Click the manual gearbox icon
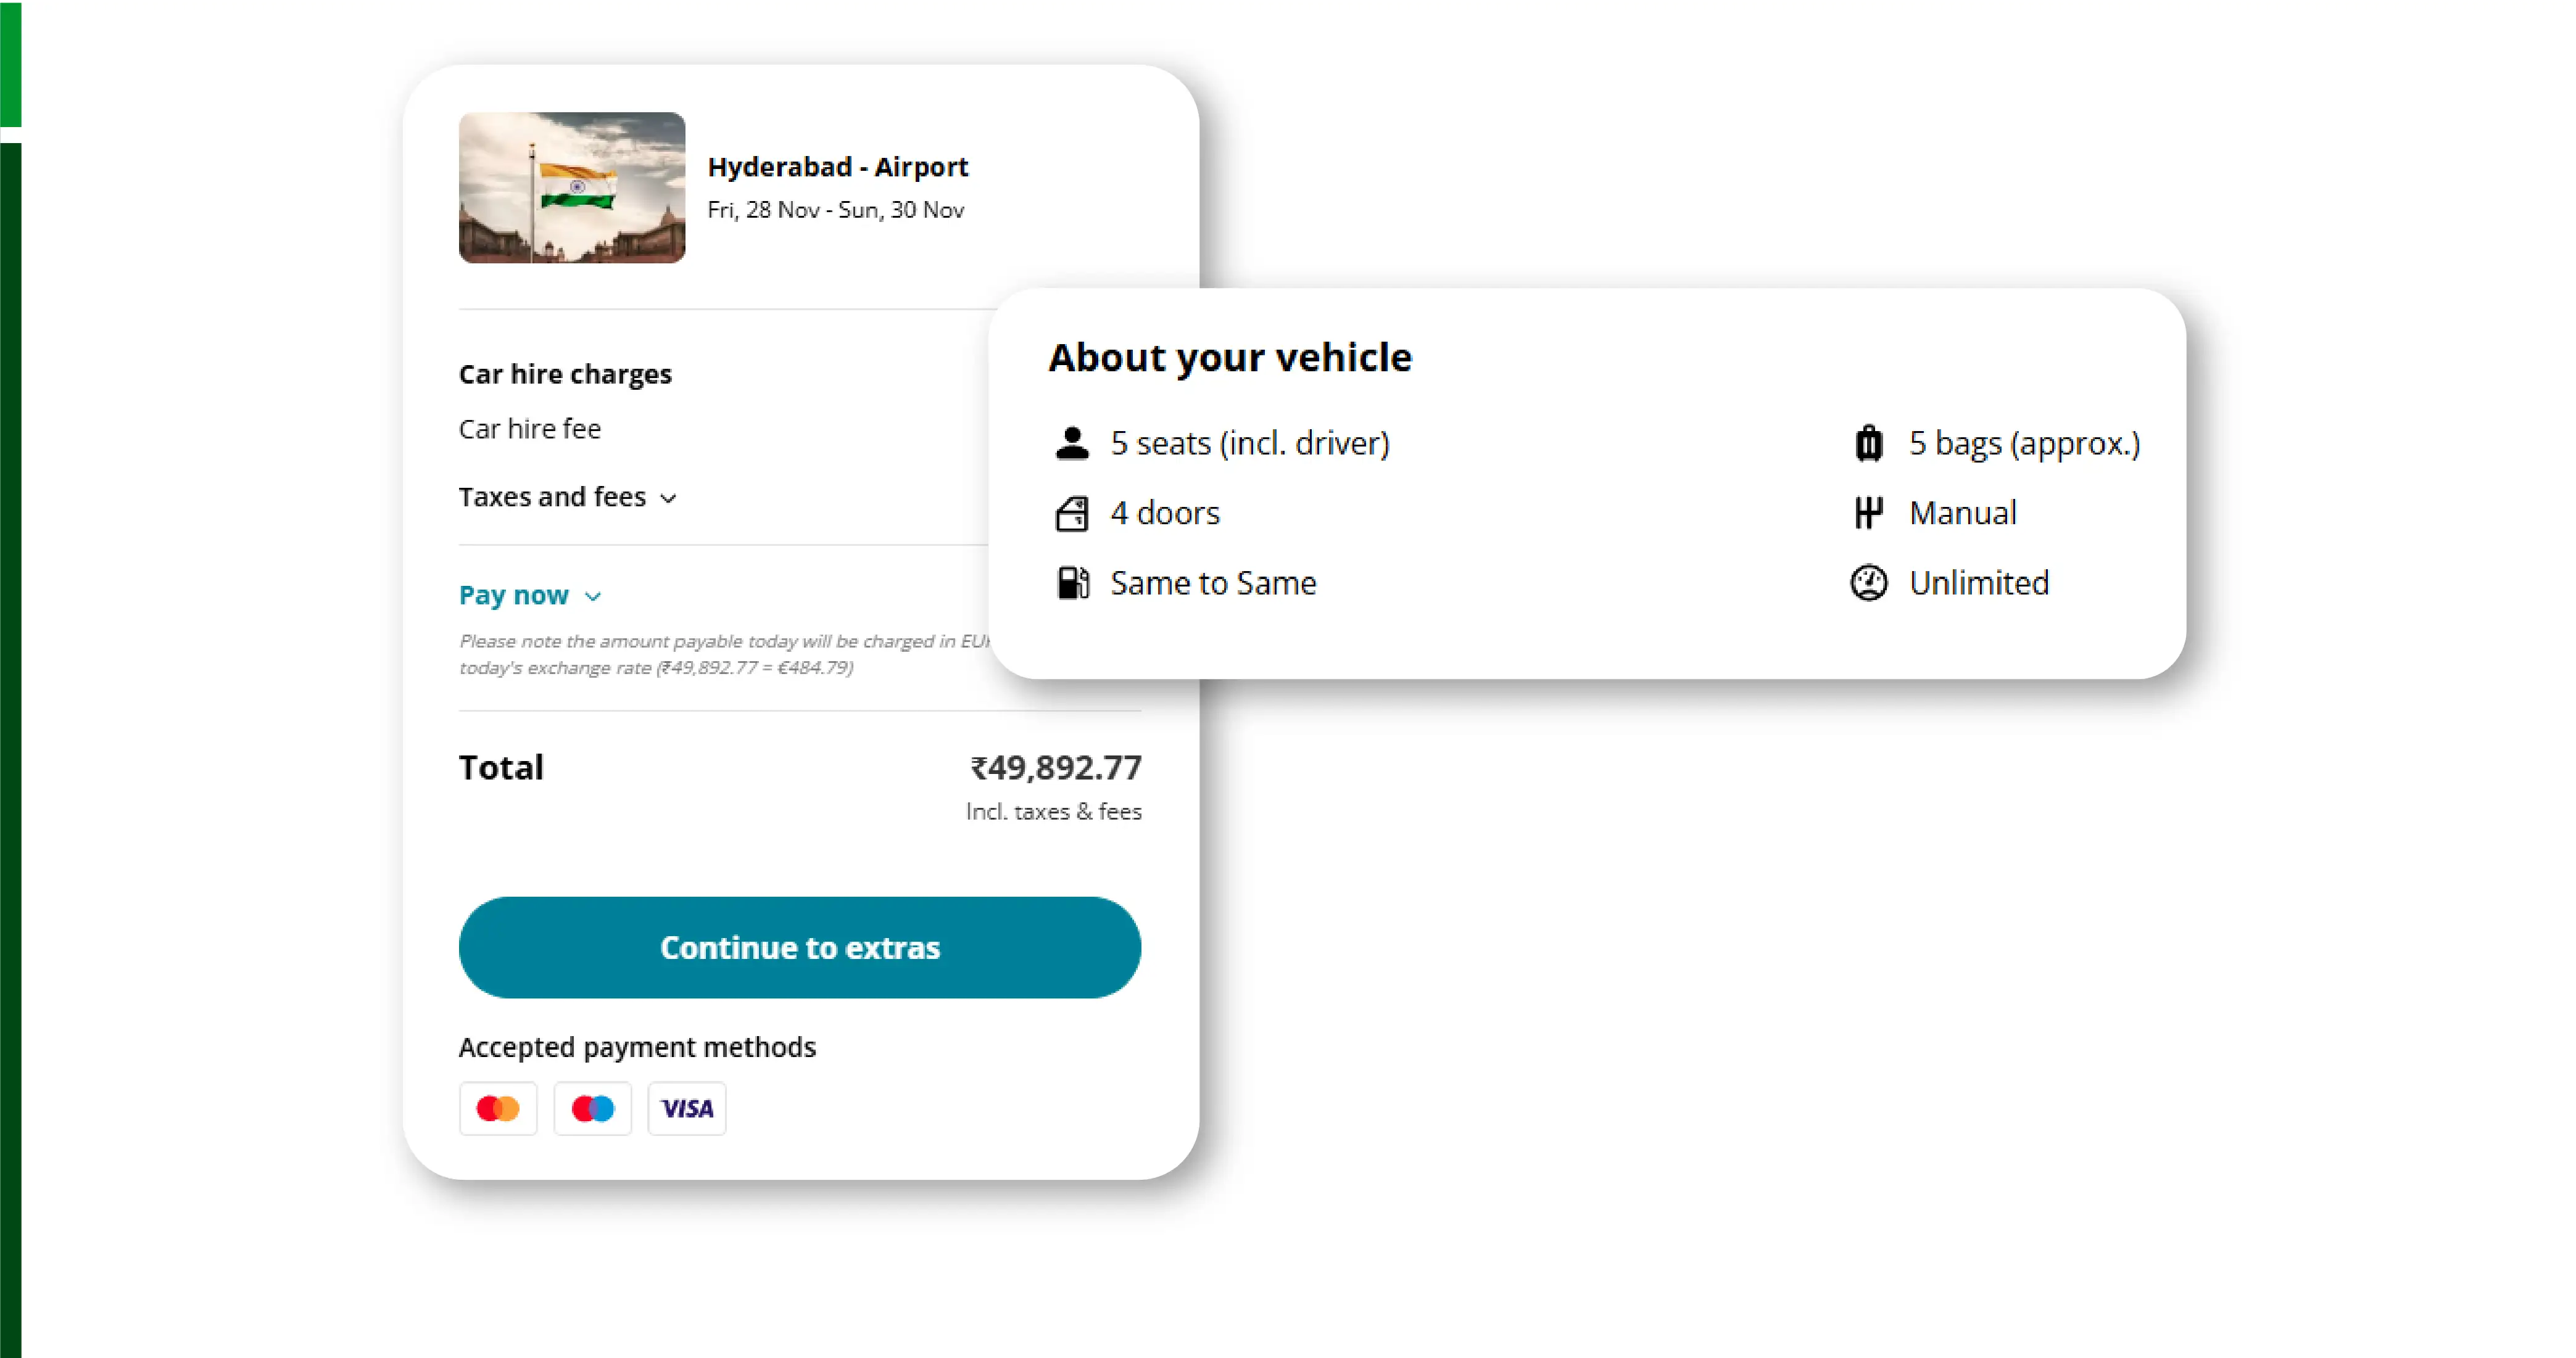The width and height of the screenshot is (2576, 1358). 1868,512
